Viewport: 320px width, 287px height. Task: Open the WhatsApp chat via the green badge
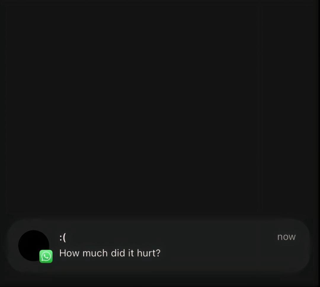[x=46, y=256]
